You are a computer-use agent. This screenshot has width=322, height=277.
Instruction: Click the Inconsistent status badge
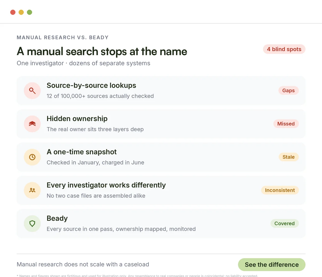[280, 190]
